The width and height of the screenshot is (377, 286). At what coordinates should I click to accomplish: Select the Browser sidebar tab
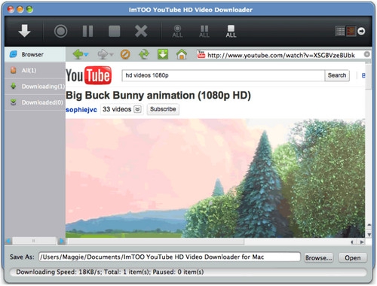click(35, 54)
